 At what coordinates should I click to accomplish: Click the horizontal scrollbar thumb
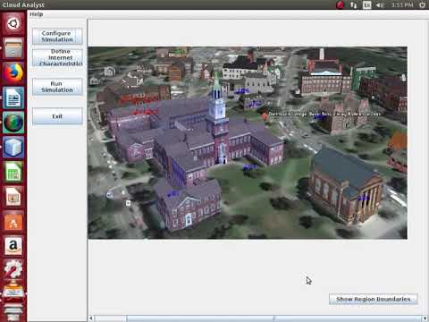click(274, 318)
